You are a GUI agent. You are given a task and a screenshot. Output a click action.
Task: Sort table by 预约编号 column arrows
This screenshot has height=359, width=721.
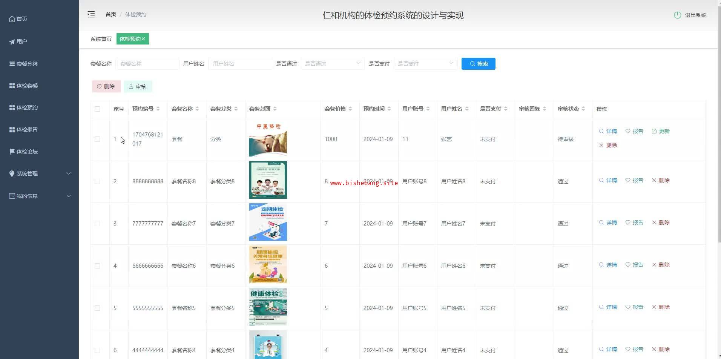(158, 109)
